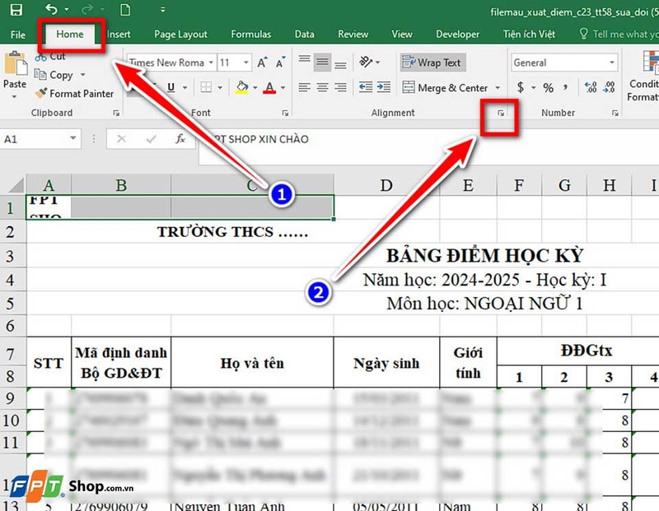Image resolution: width=659 pixels, height=511 pixels.
Task: Toggle underline formatting
Action: [171, 87]
